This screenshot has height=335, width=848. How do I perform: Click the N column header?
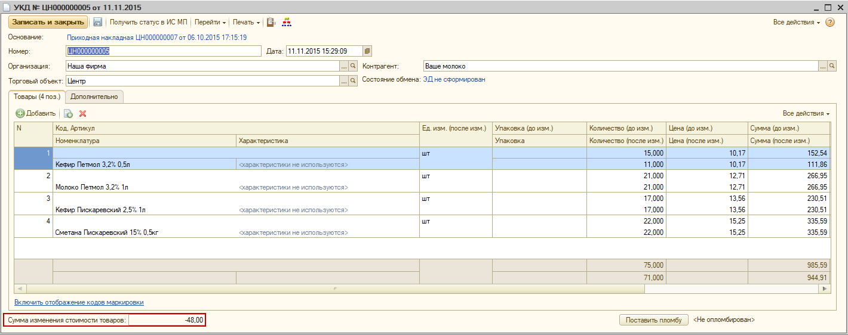pos(33,135)
